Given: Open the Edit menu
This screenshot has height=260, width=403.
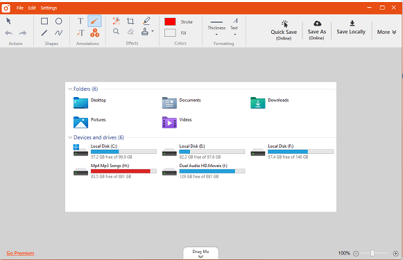Looking at the screenshot, I should coord(32,8).
